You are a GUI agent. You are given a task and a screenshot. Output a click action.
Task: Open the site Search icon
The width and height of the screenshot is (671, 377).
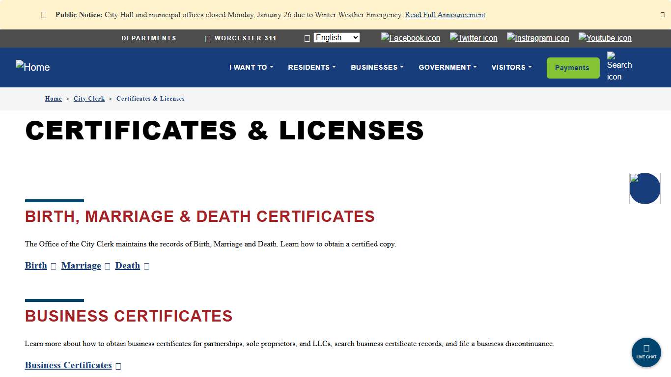pyautogui.click(x=619, y=67)
